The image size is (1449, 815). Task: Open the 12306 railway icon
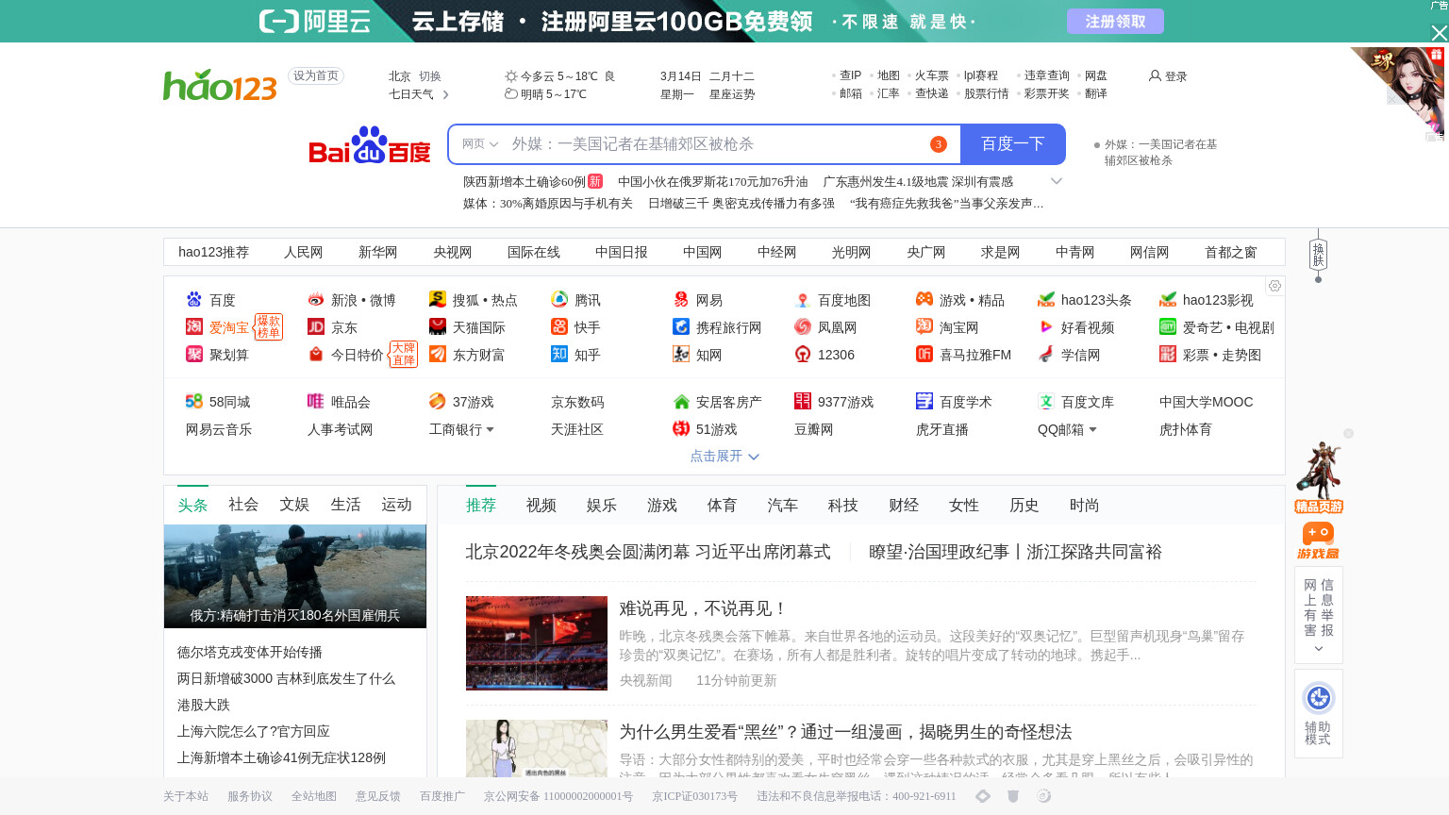(x=803, y=354)
